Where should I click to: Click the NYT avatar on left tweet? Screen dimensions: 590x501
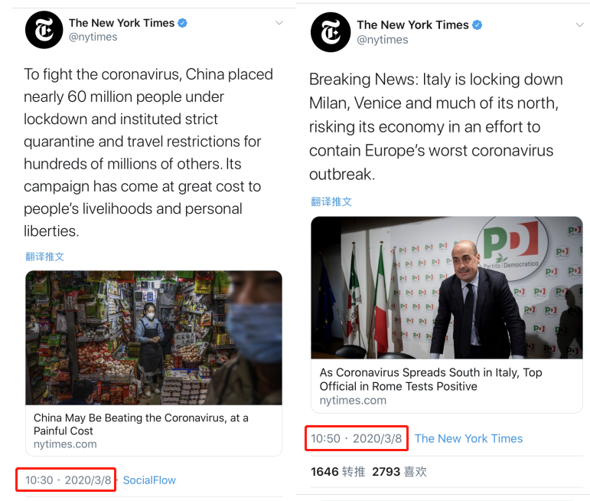[44, 31]
